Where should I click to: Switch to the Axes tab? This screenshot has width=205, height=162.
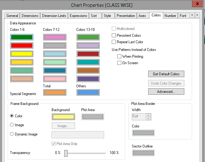142,16
